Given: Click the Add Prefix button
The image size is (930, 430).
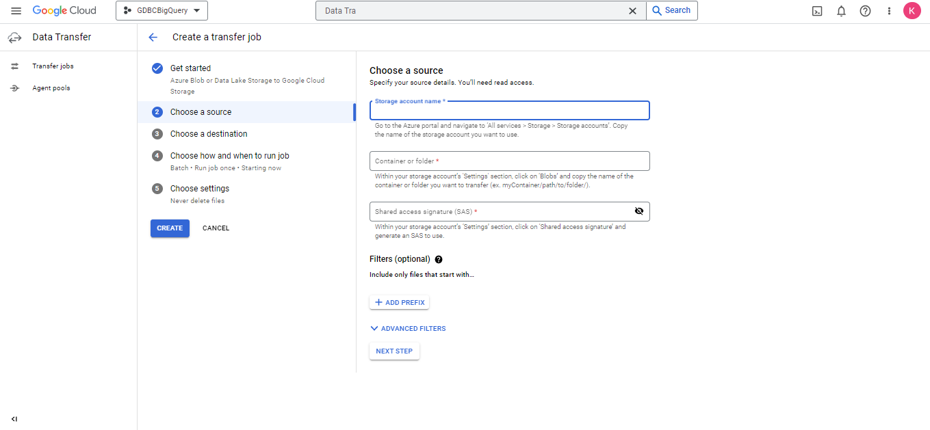Looking at the screenshot, I should (400, 303).
